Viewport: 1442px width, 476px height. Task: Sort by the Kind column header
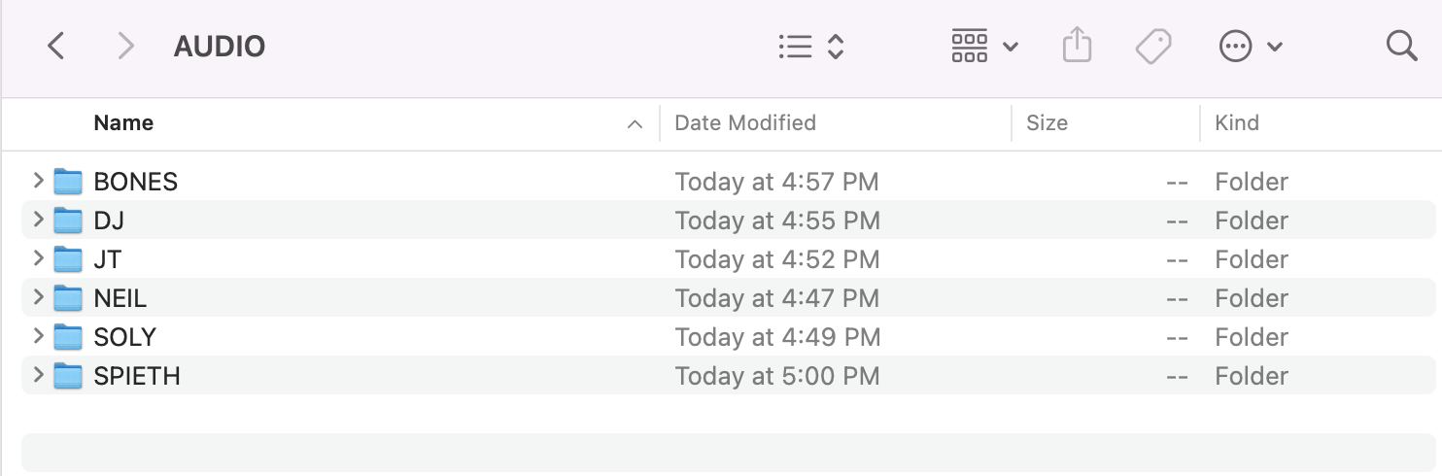(x=1236, y=123)
